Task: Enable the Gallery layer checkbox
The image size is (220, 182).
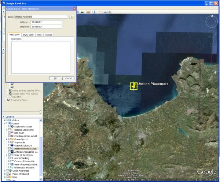Action: 8,120
